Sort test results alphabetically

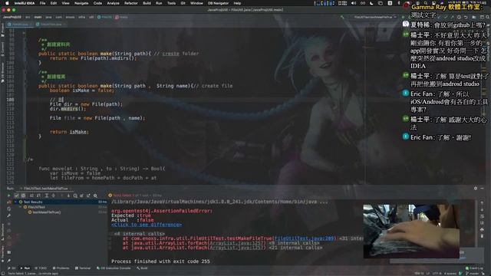[x=31, y=195]
